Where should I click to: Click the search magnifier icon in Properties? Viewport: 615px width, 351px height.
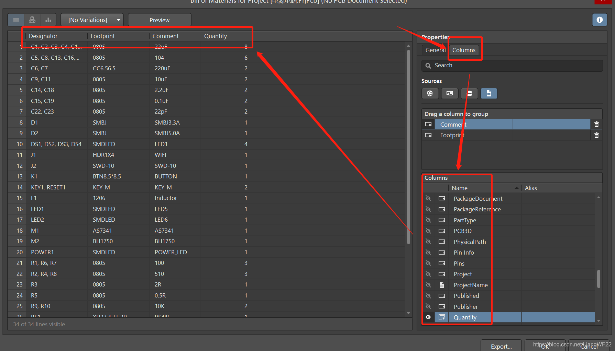(x=428, y=66)
